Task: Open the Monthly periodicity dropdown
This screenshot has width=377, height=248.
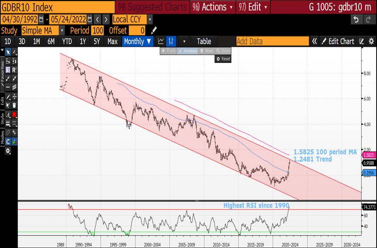Action: point(137,41)
